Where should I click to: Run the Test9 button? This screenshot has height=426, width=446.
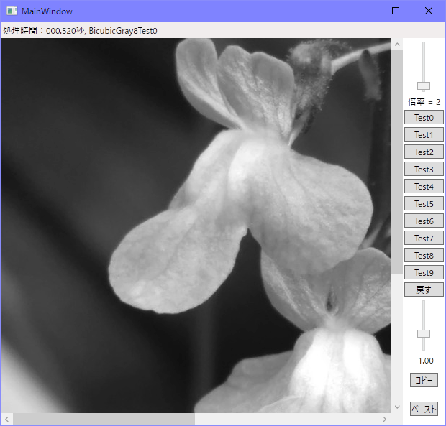(424, 273)
